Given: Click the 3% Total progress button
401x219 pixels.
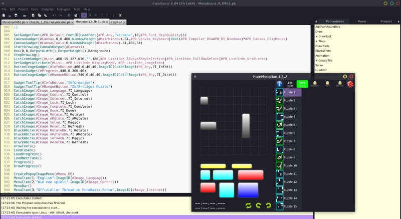Looking at the screenshot, I should (x=290, y=84).
